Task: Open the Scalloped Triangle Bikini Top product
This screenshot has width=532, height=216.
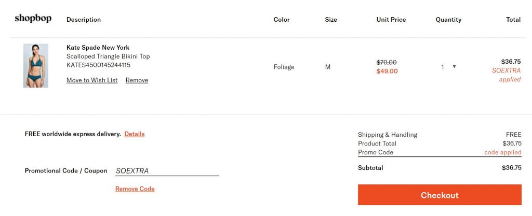Action: (108, 56)
